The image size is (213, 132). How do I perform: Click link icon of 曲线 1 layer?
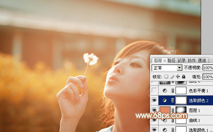point(173,120)
